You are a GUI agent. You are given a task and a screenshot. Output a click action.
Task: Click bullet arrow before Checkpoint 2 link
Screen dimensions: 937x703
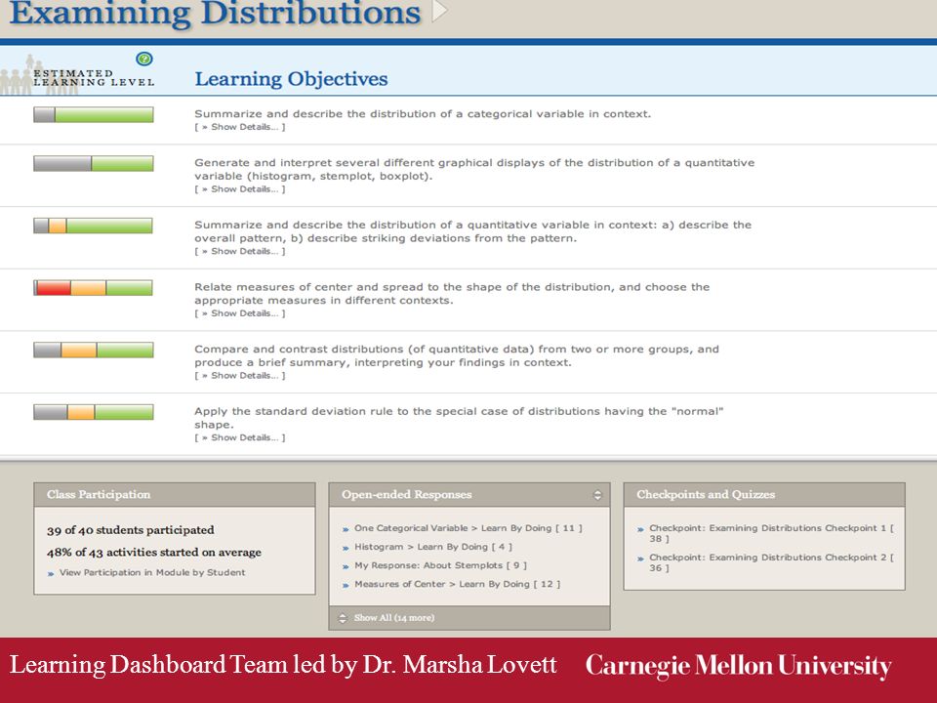[x=640, y=558]
